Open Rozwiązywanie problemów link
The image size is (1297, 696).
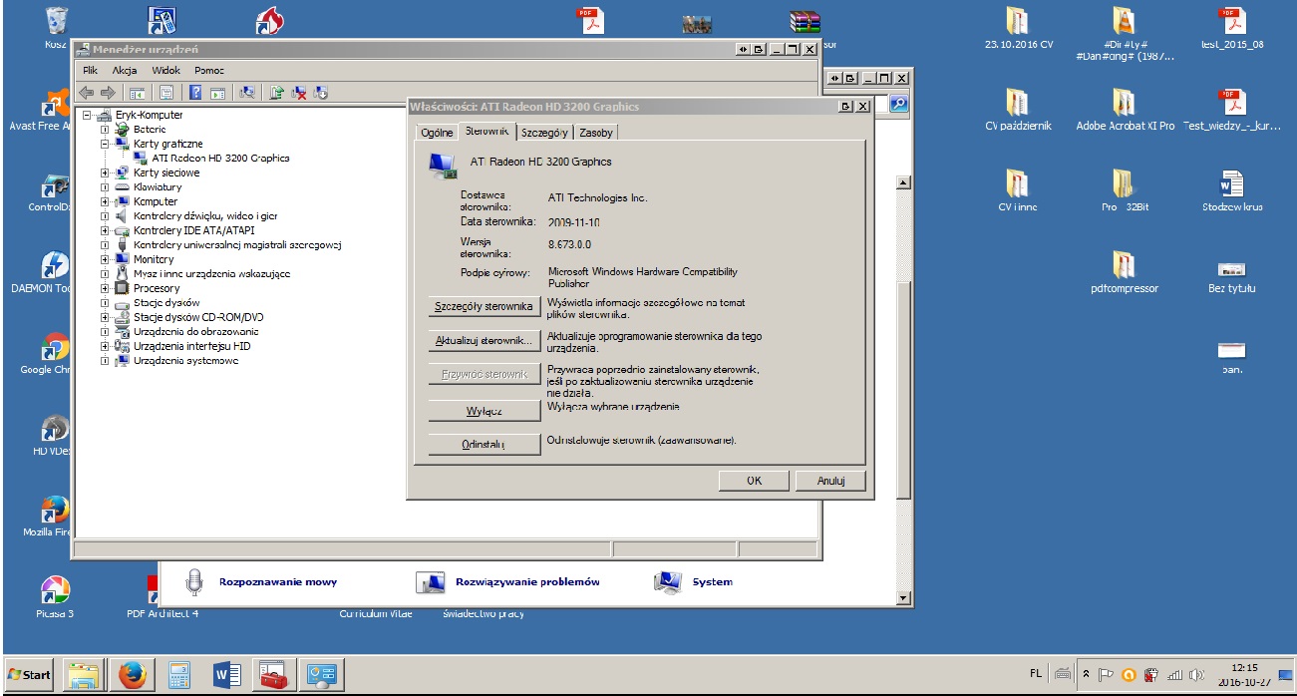(527, 582)
